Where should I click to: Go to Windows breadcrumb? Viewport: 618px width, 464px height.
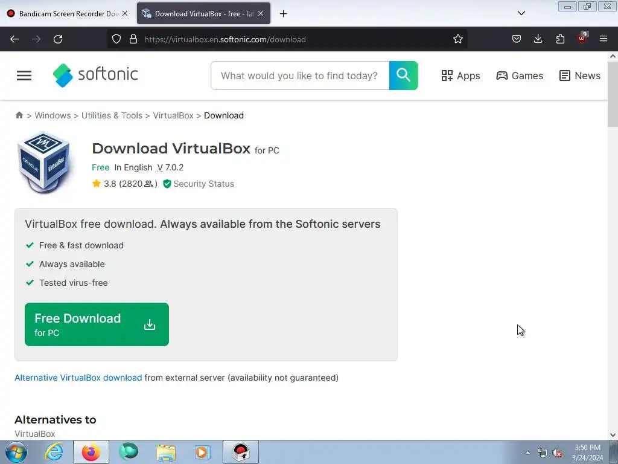click(x=53, y=115)
